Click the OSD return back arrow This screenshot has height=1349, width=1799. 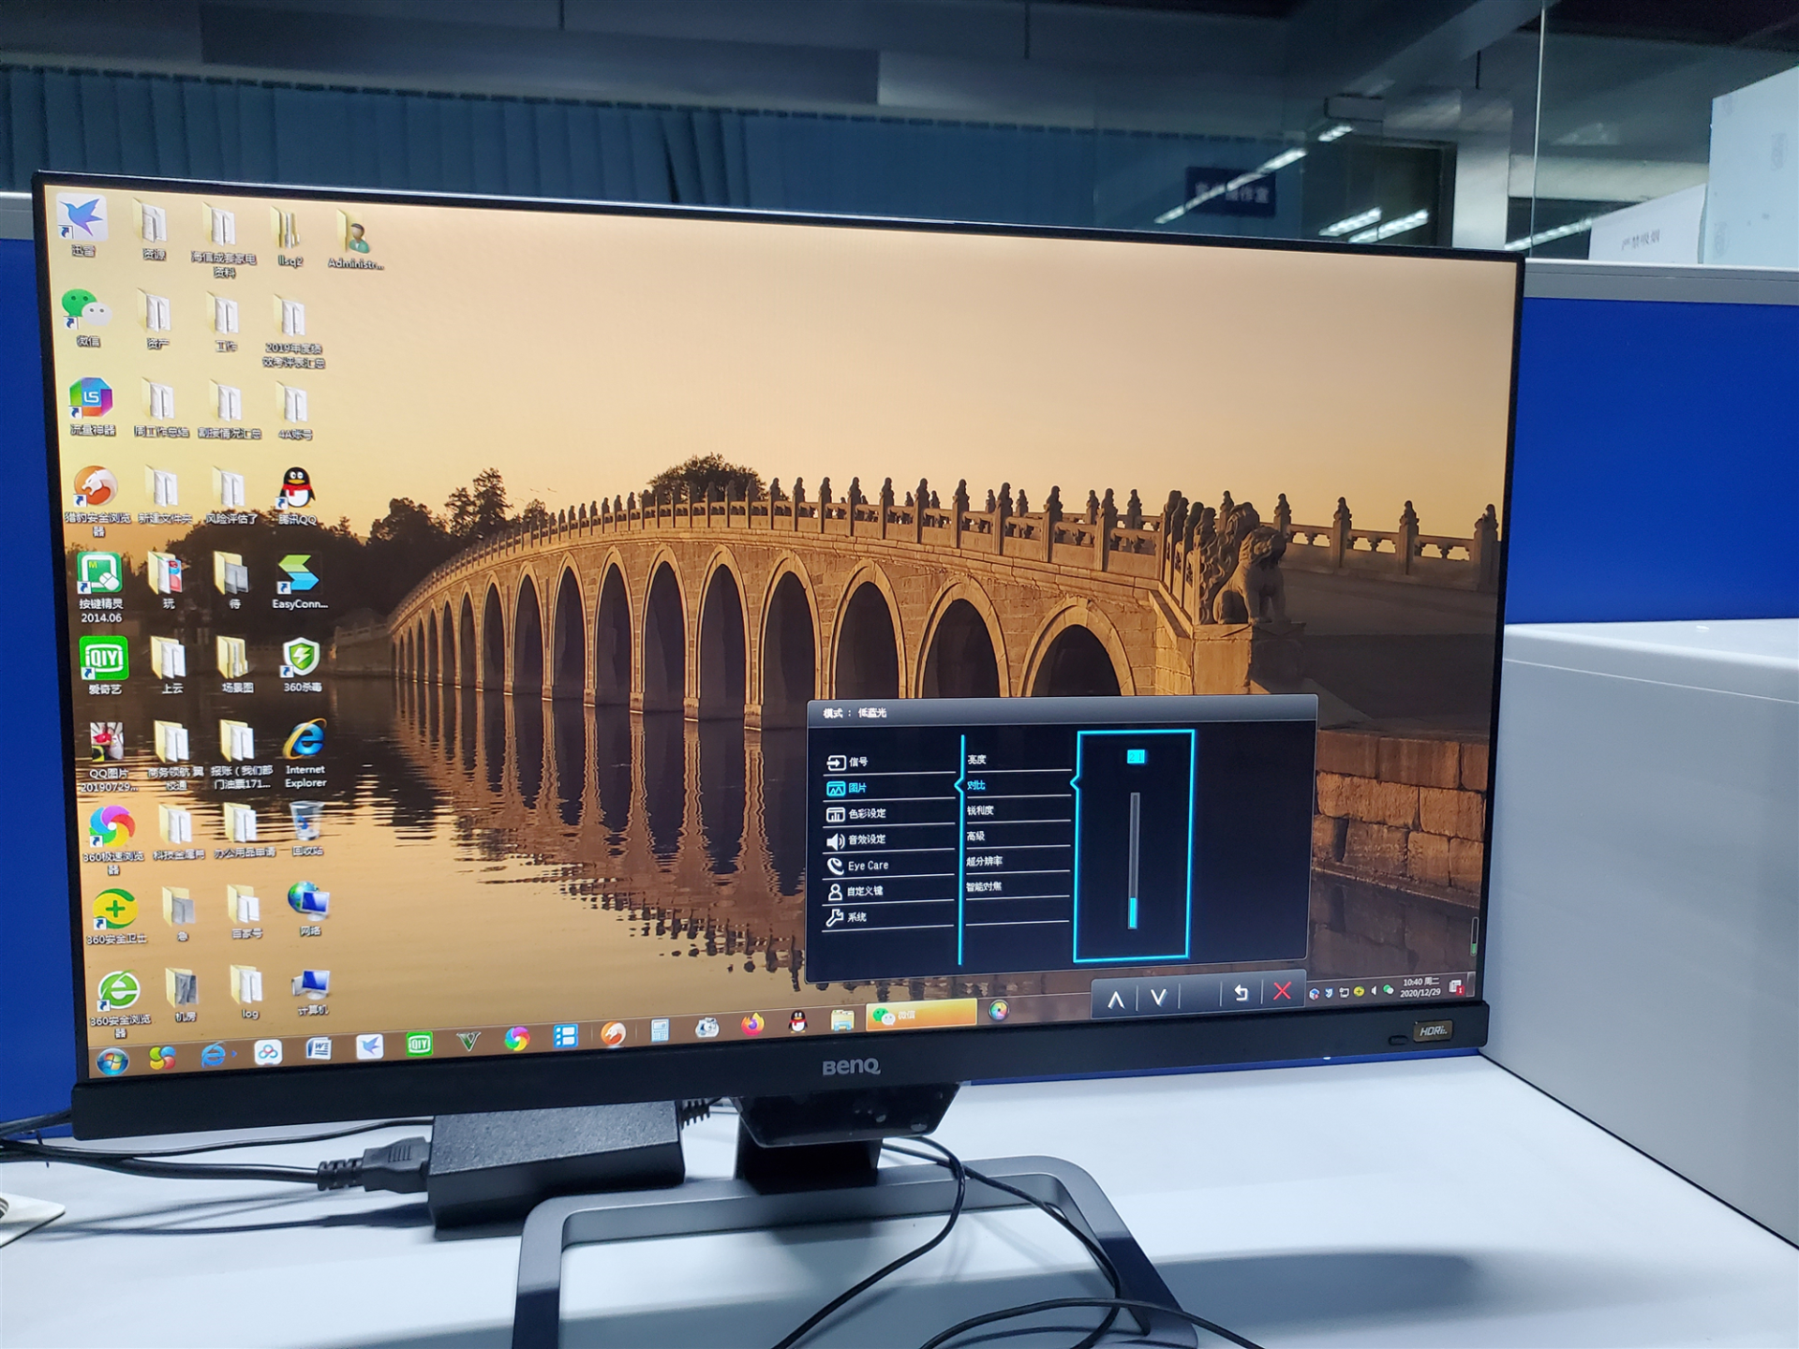(x=1241, y=993)
